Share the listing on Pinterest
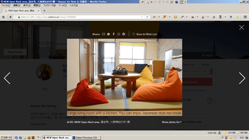249x140 pixels. point(124,34)
